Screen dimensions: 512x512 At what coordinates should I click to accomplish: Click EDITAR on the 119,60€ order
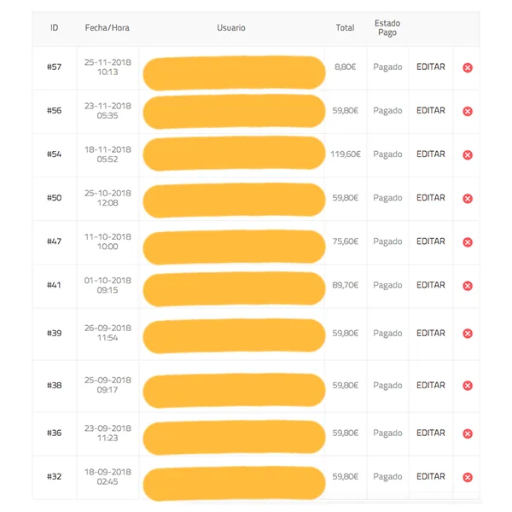click(431, 154)
